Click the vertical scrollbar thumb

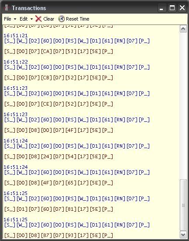click(183, 205)
